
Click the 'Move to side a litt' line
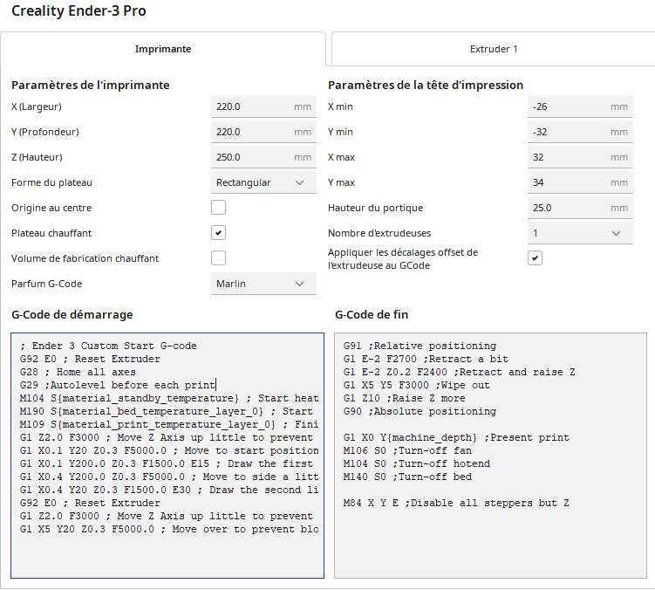168,477
